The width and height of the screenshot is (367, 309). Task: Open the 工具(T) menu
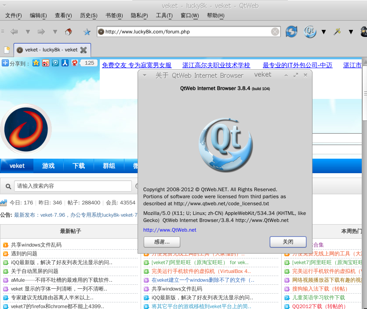(164, 15)
